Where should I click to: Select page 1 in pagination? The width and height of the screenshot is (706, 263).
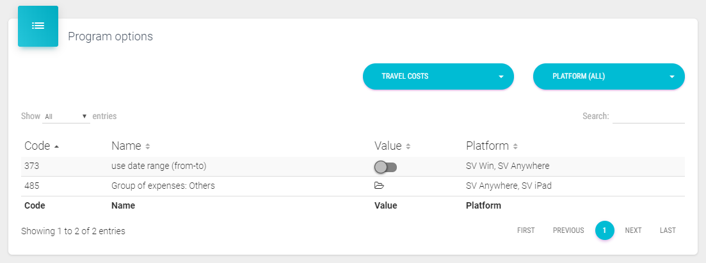point(604,230)
